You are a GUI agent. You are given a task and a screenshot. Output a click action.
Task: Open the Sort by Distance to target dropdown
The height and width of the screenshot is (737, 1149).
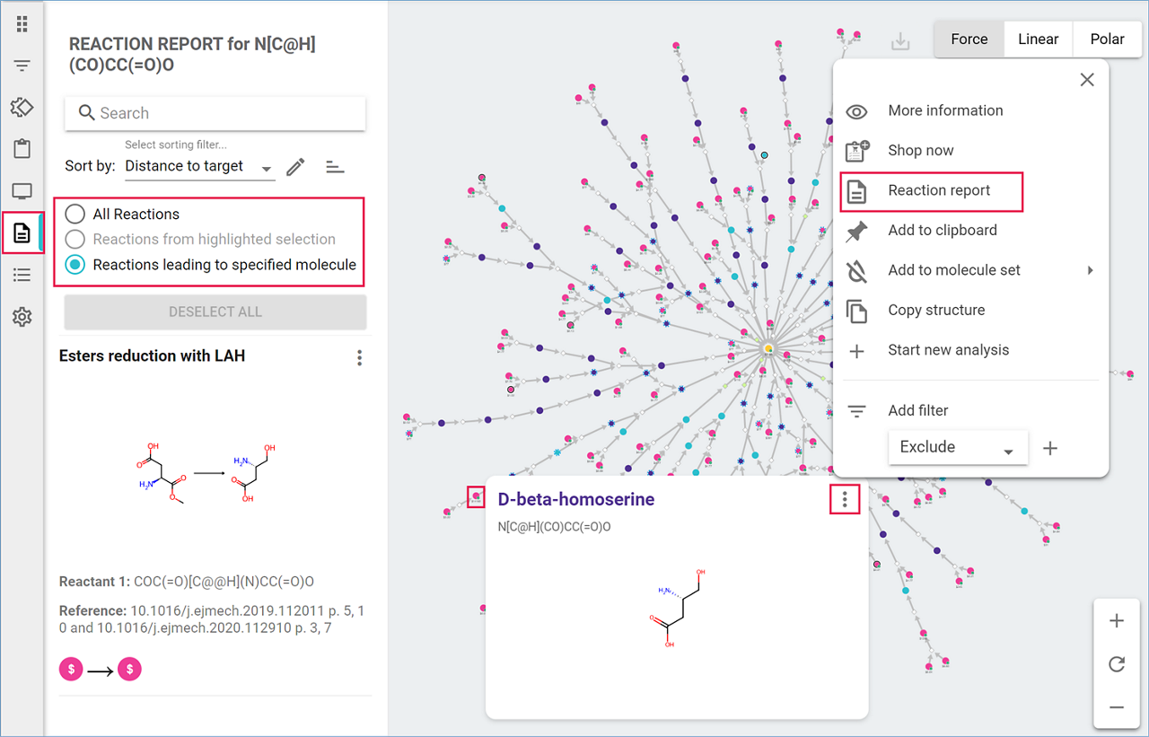tap(199, 167)
